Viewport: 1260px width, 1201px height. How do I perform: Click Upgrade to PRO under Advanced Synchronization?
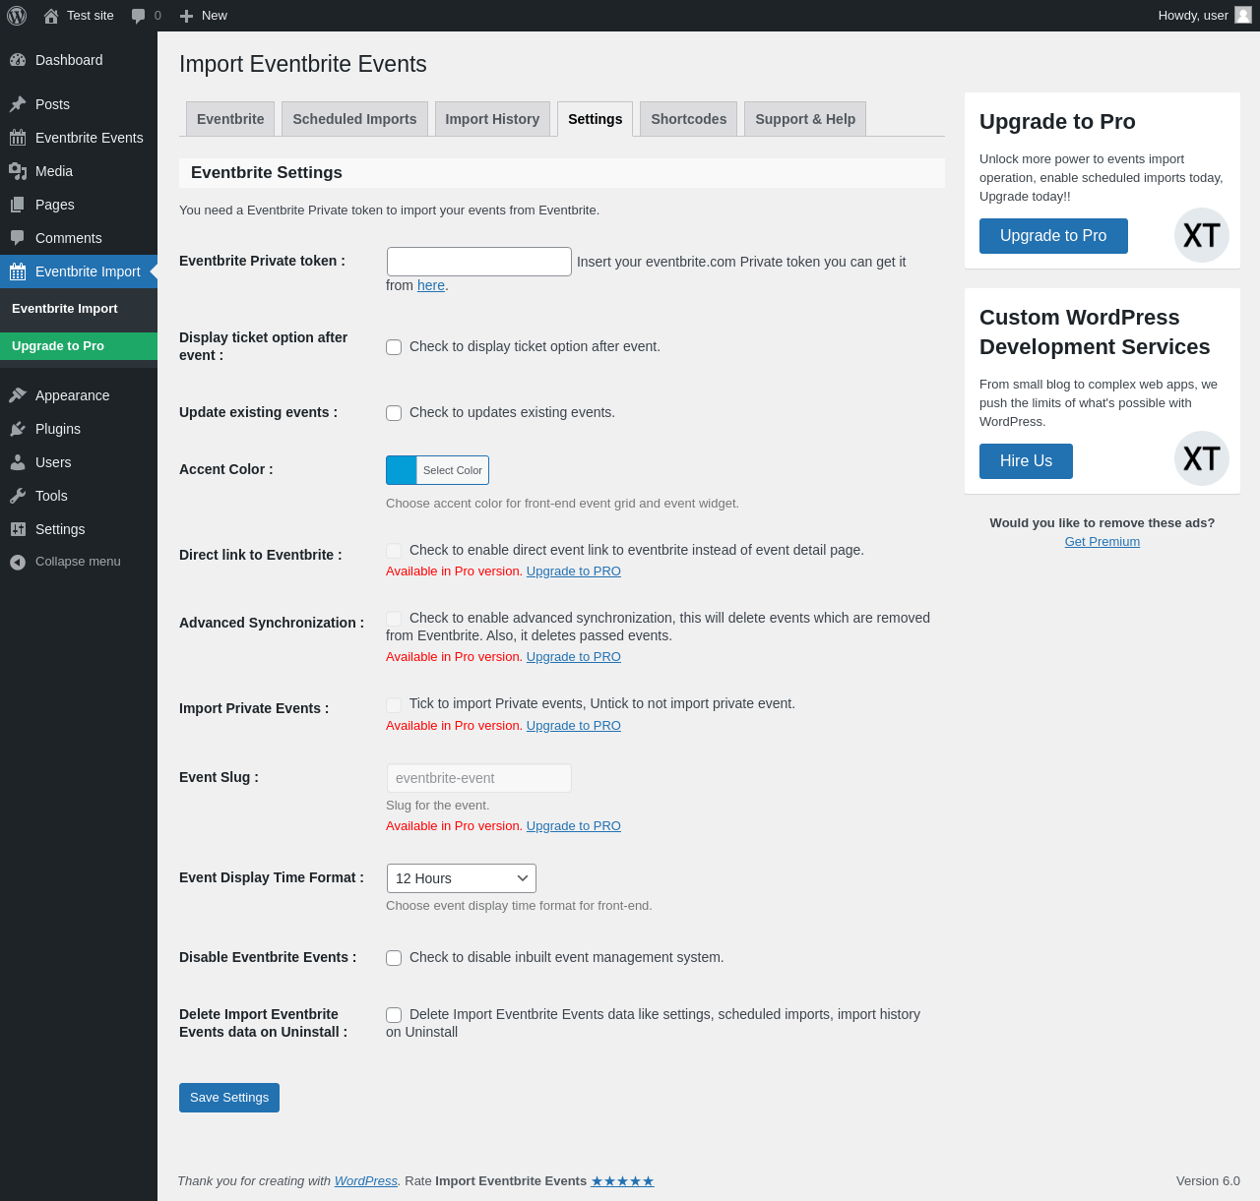pos(574,657)
